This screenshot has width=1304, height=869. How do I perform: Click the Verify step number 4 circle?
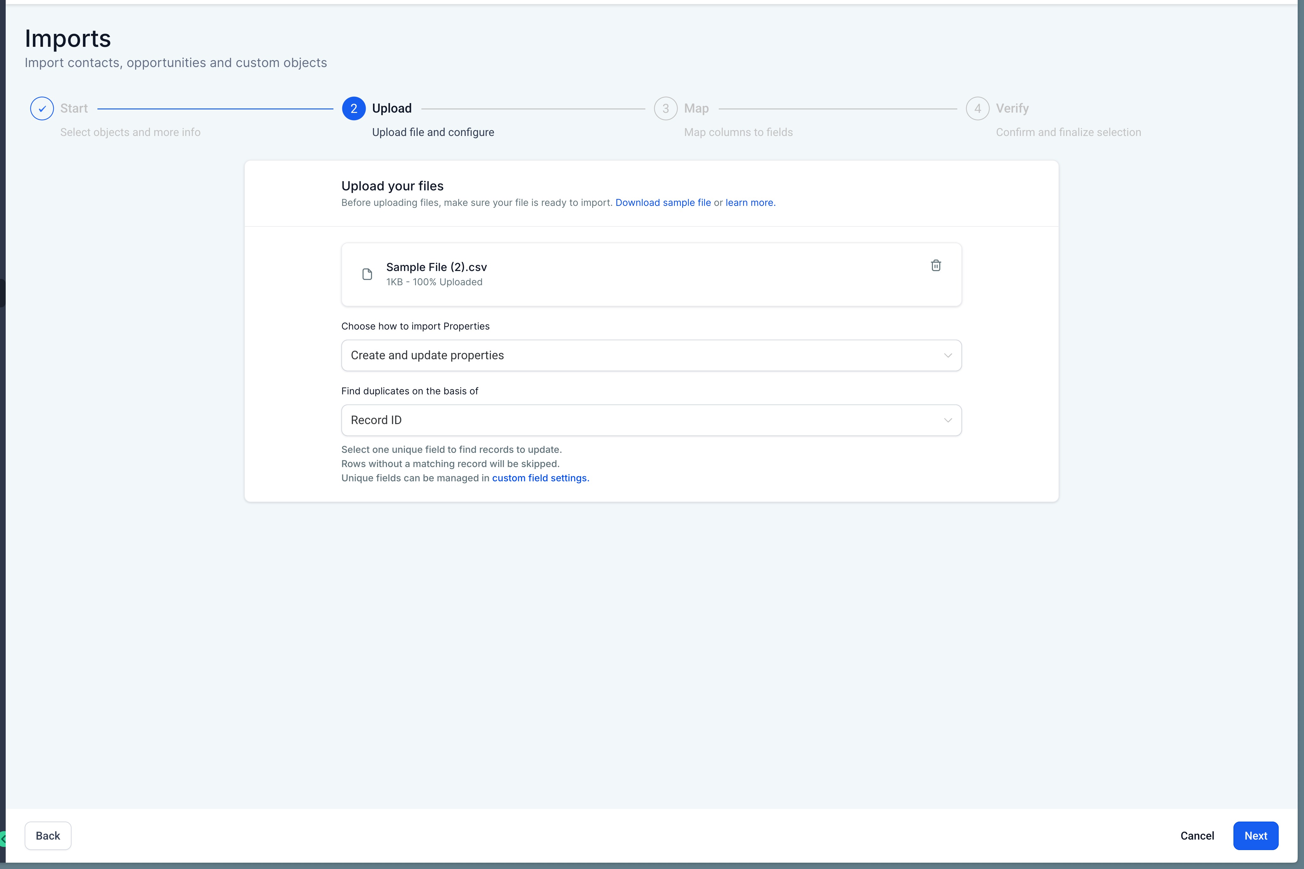[x=978, y=109]
